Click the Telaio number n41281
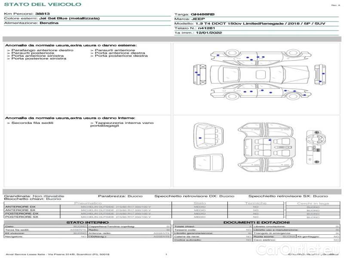 [206, 28]
